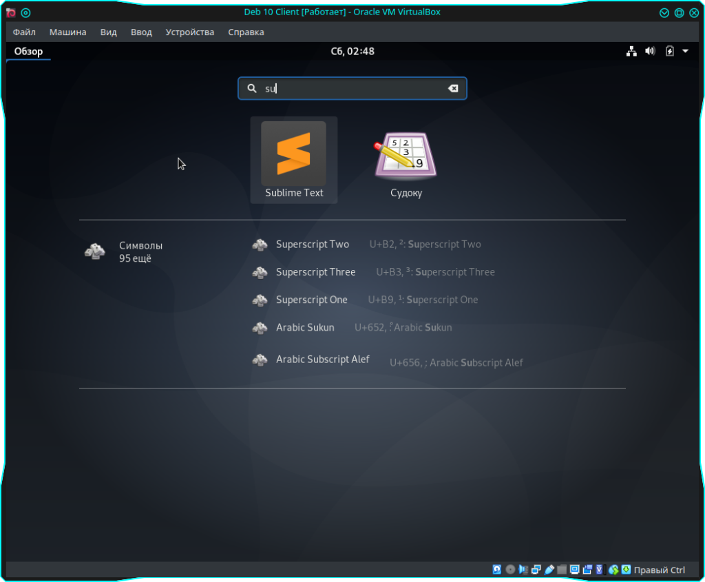Open the clock and calendar panel
The height and width of the screenshot is (582, 705).
(x=352, y=51)
